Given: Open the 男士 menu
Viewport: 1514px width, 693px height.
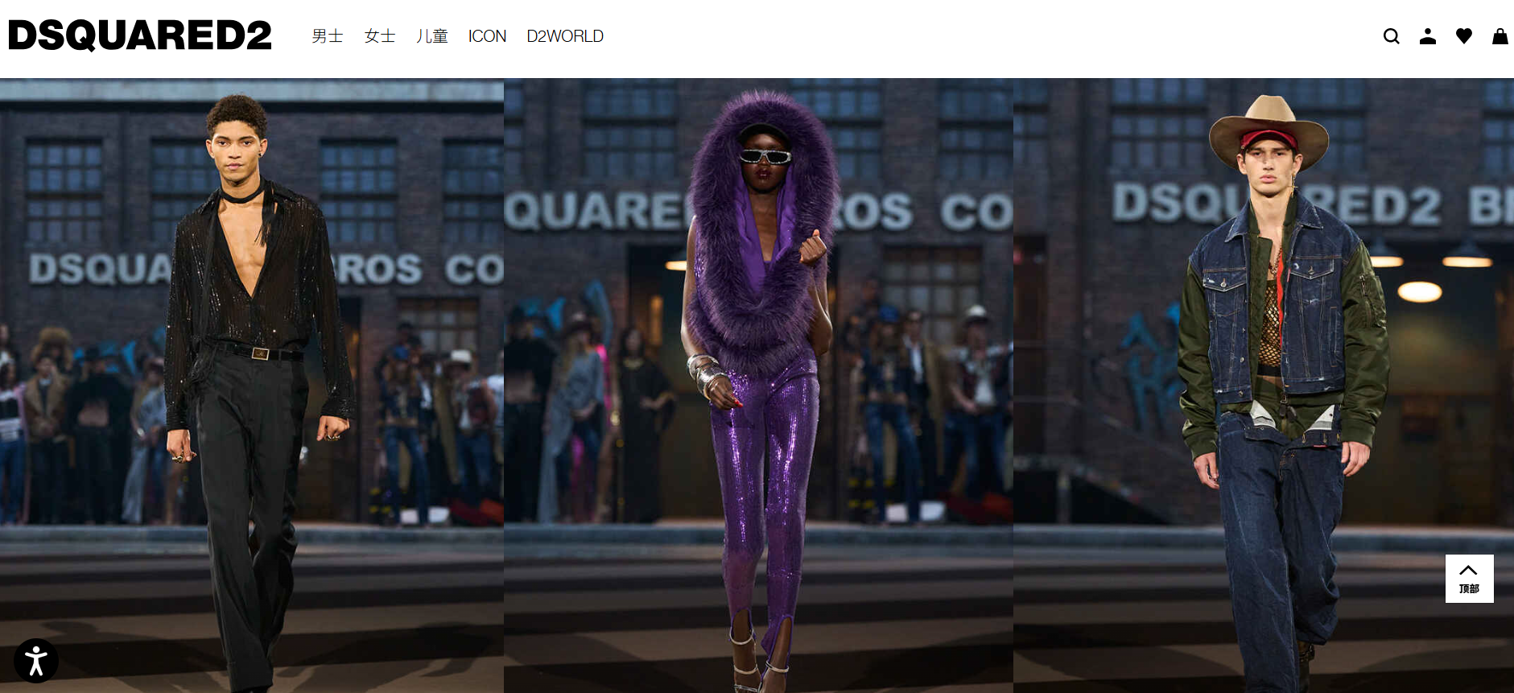Looking at the screenshot, I should [327, 36].
